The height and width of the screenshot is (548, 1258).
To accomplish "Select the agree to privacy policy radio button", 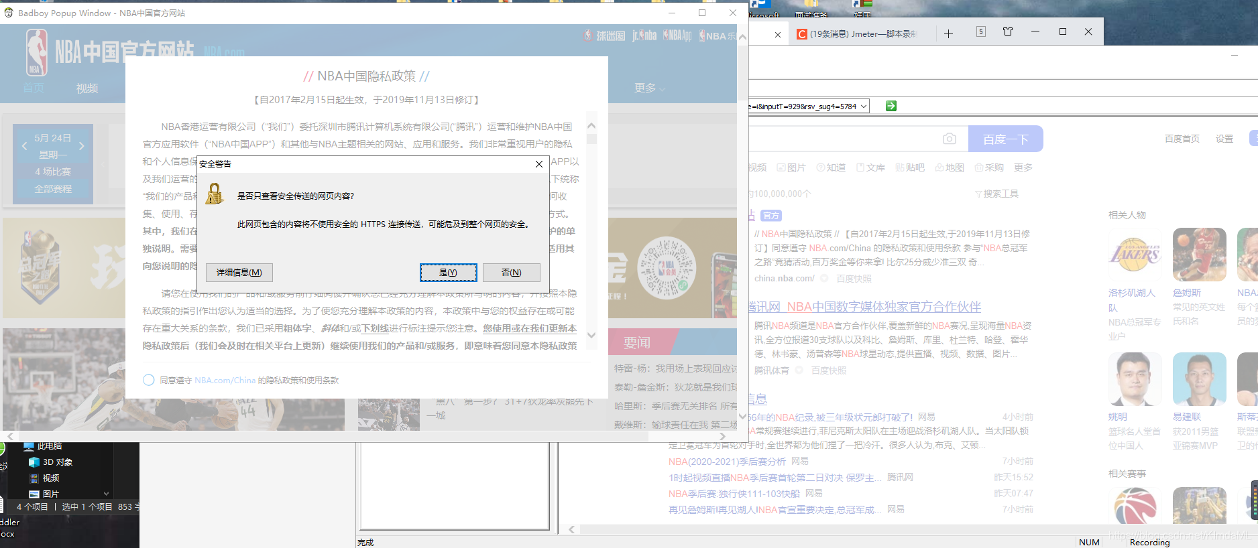I will [x=149, y=380].
